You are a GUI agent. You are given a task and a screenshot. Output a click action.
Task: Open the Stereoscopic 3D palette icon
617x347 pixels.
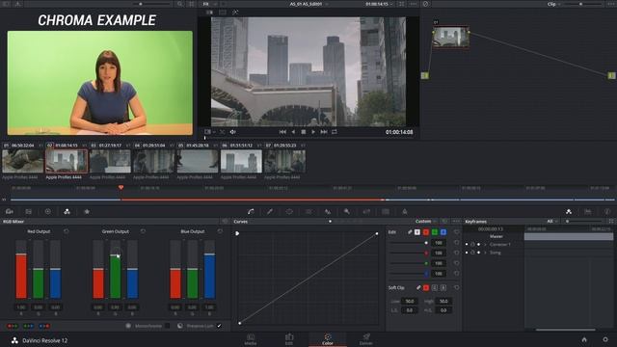pyautogui.click(x=386, y=212)
